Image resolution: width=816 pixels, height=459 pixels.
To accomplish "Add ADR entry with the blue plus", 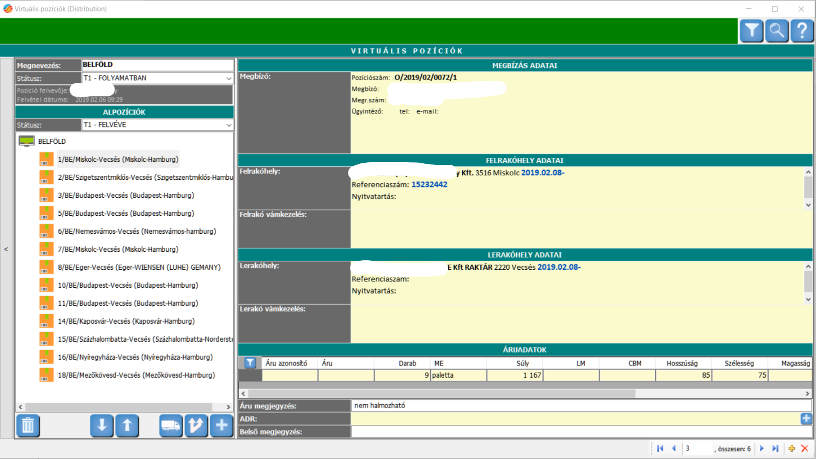I will point(806,419).
